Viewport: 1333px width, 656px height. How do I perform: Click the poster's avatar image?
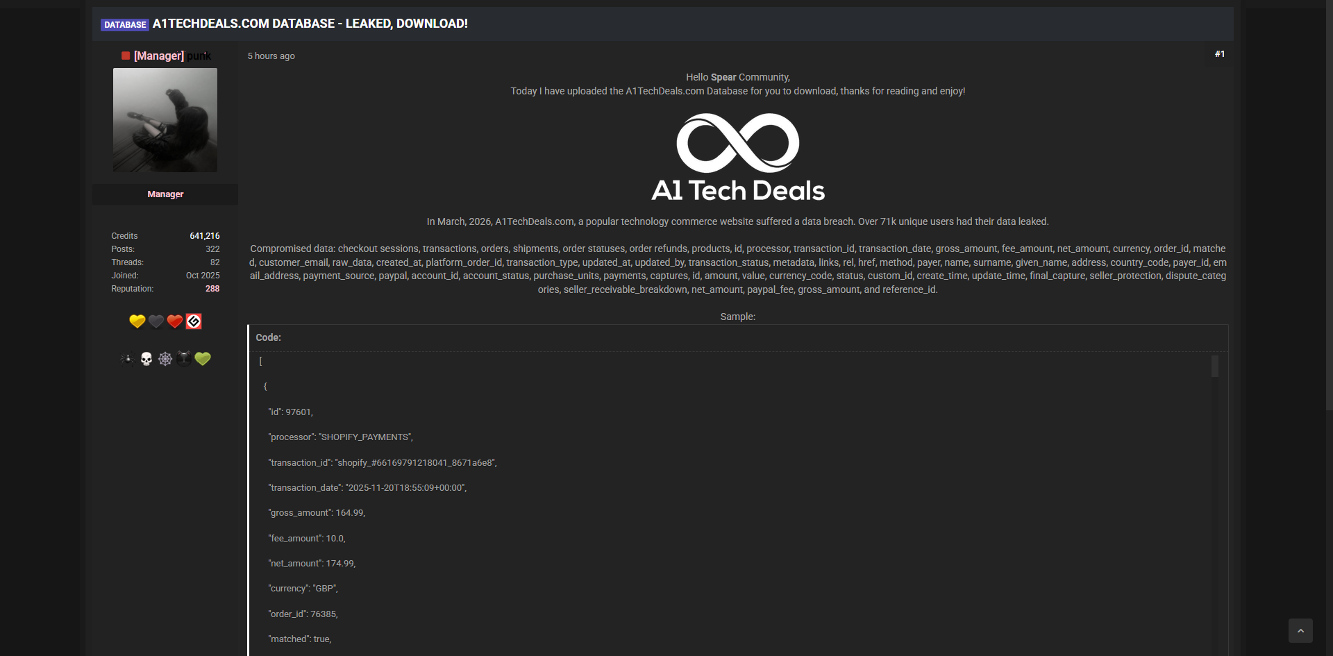click(165, 120)
